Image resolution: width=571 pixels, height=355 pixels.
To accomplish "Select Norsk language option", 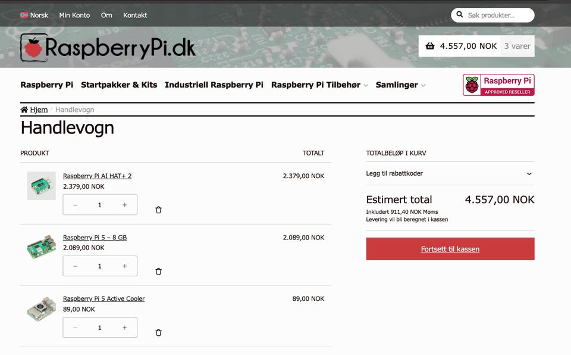I will 39,15.
